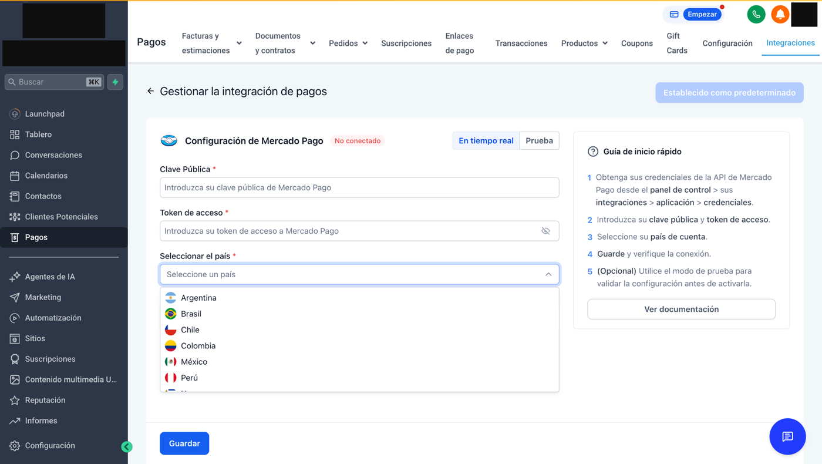Select Chile from country list
822x464 pixels.
(x=359, y=329)
